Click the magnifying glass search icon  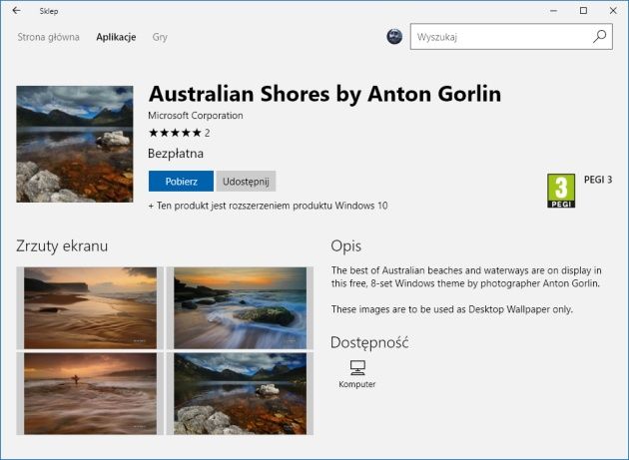tap(599, 37)
